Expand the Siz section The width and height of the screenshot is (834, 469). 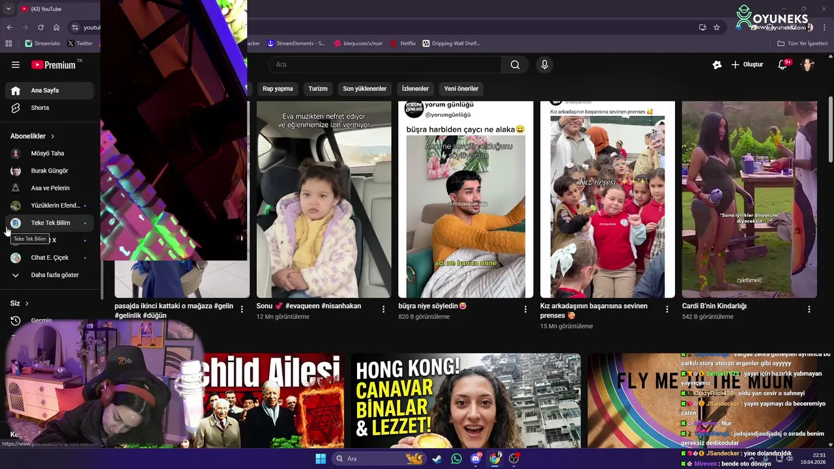20,304
